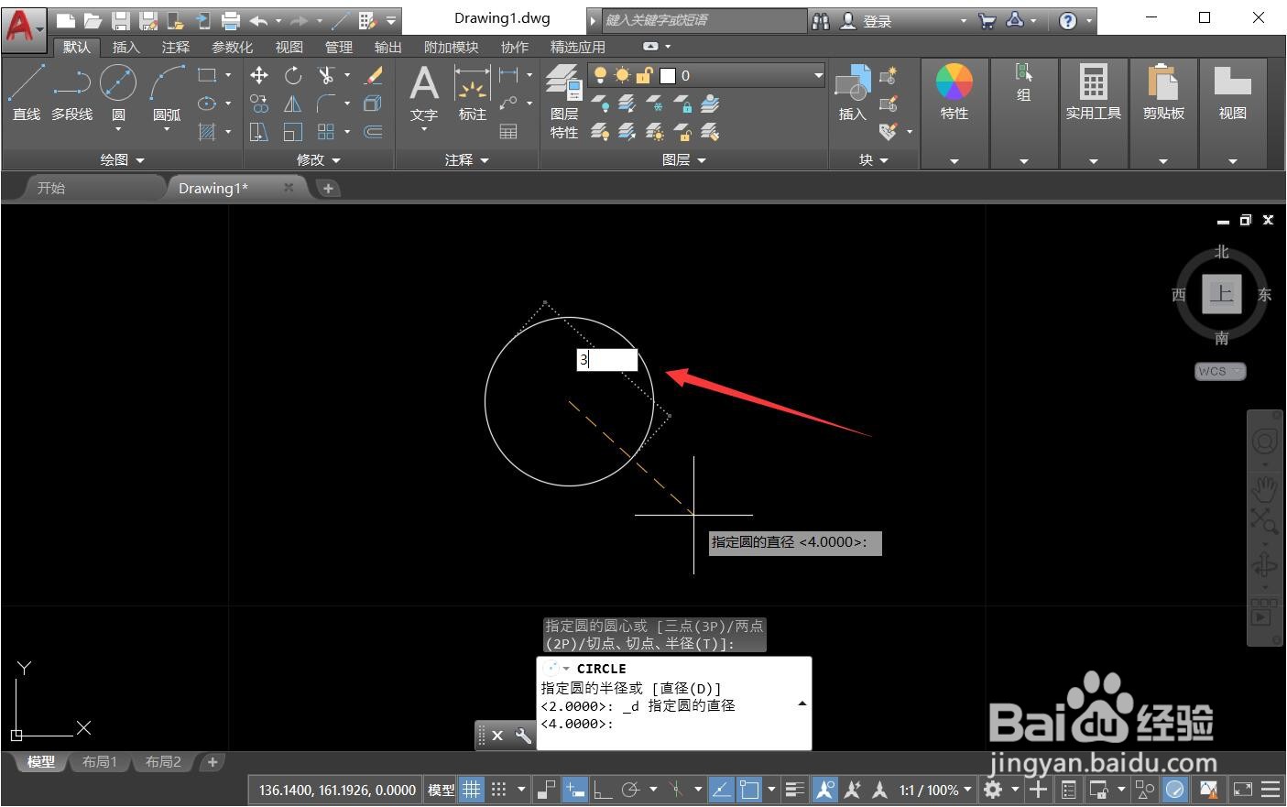Open the Clipboard (剪贴板) panel

(x=1163, y=93)
